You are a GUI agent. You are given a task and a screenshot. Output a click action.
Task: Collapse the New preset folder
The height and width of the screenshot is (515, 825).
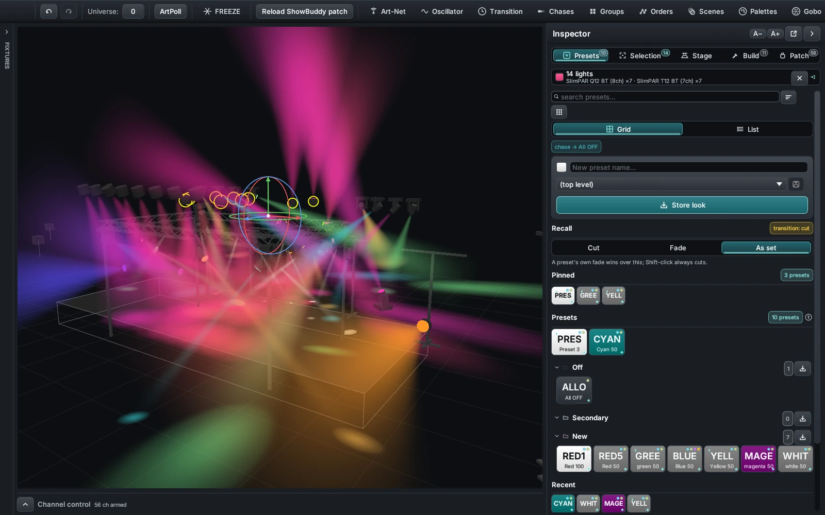pos(557,436)
